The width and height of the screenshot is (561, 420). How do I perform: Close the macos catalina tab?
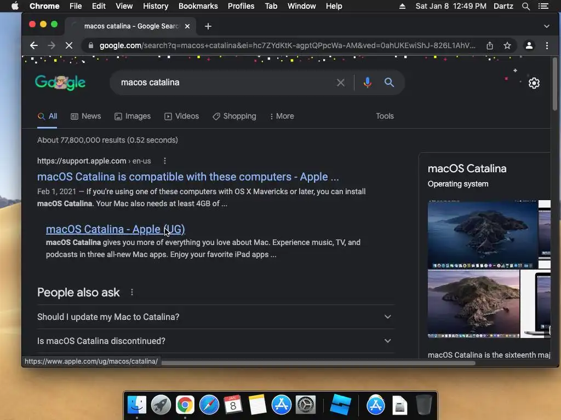(187, 26)
